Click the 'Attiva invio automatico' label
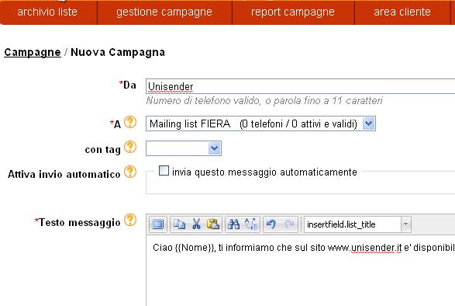The height and width of the screenshot is (306, 455). [64, 174]
